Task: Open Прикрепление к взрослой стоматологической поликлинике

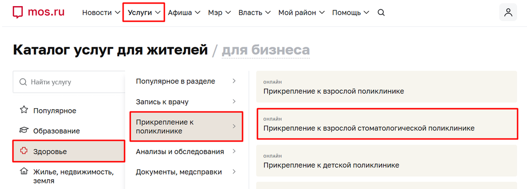Action: 387,124
